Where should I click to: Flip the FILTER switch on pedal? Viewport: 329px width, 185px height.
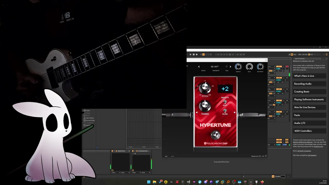coord(225,111)
